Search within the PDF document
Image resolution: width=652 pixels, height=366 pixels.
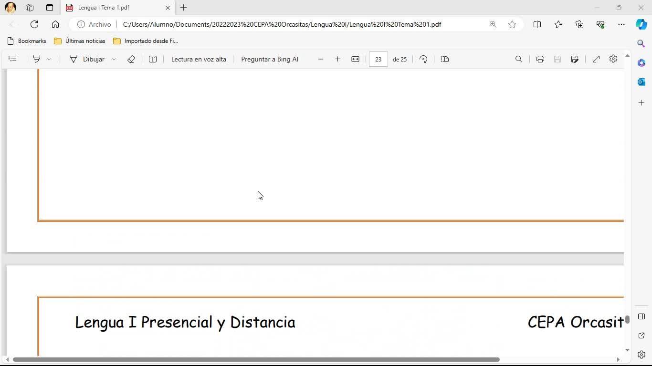(519, 59)
